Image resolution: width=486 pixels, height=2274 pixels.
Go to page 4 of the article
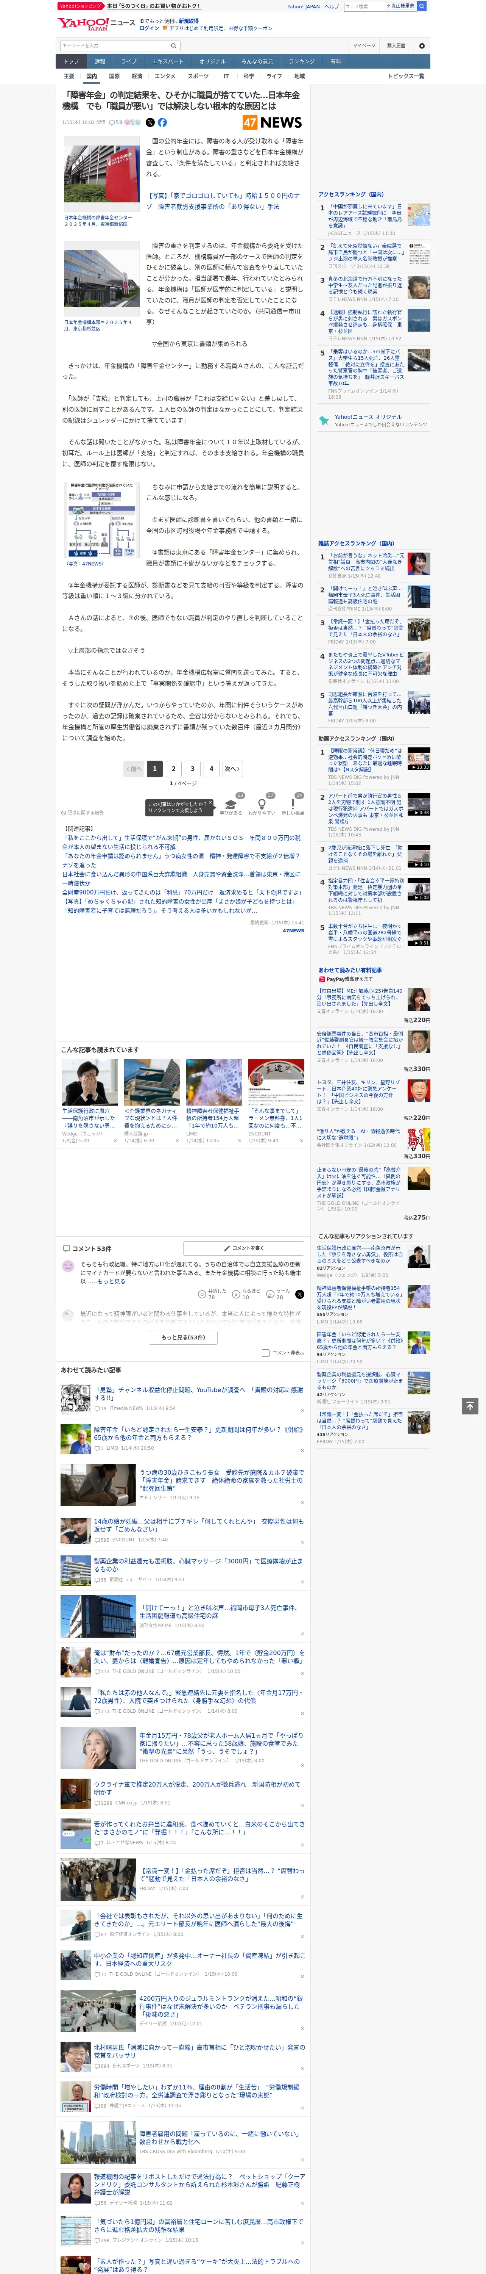212,769
